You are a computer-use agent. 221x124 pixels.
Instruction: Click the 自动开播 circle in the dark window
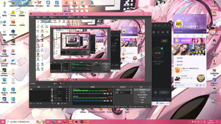point(157,53)
